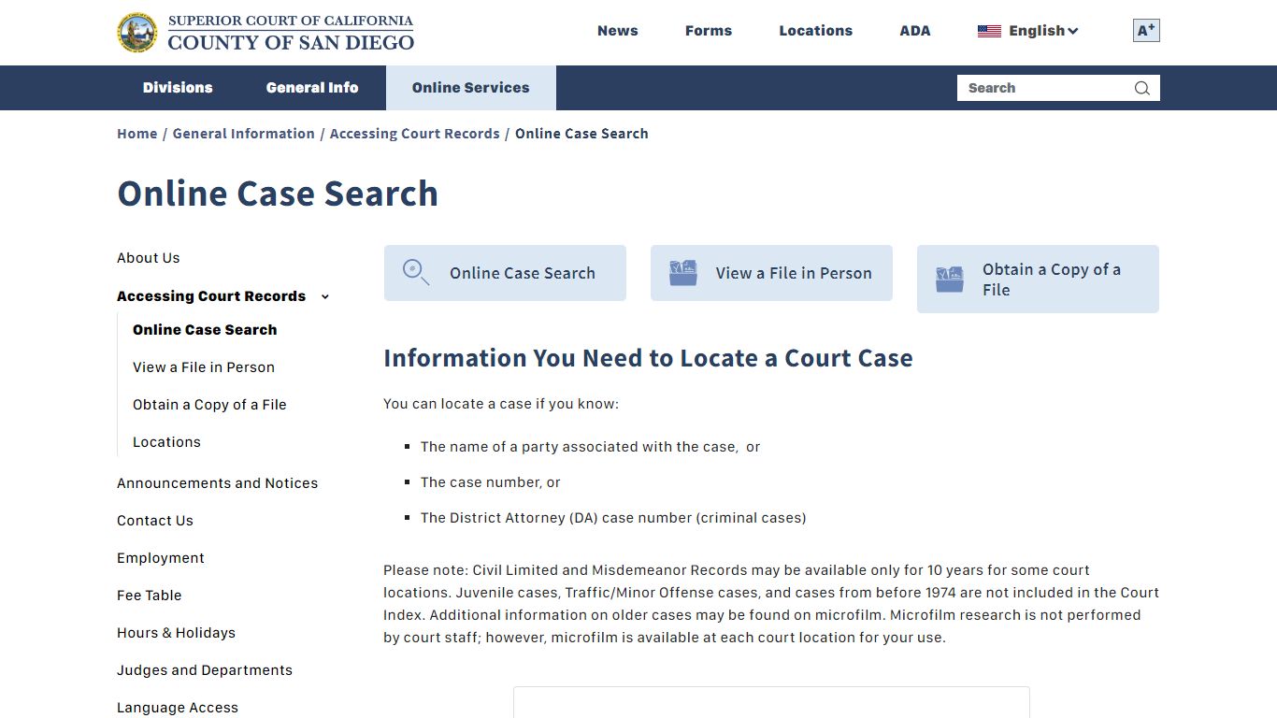Click the Obtain a Copy of a File card
The width and height of the screenshot is (1277, 718).
tap(1038, 279)
